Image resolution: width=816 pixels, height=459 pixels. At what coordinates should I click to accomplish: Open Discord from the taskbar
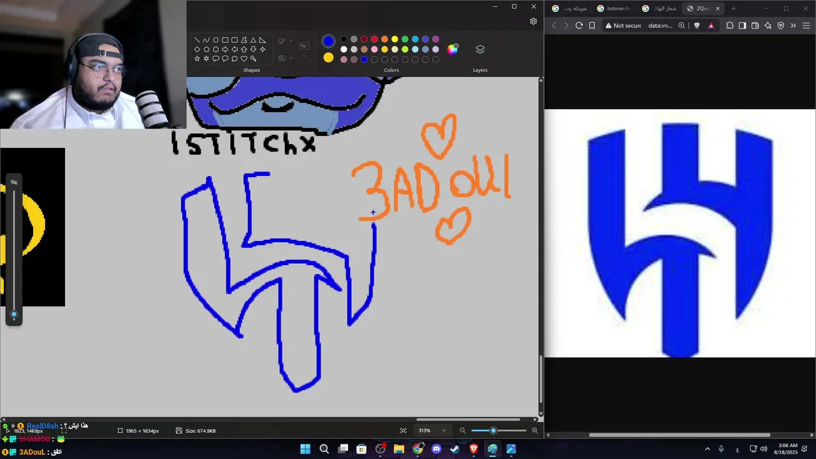(x=436, y=449)
